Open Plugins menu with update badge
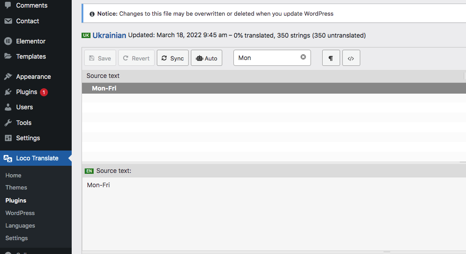The image size is (466, 254). (26, 92)
